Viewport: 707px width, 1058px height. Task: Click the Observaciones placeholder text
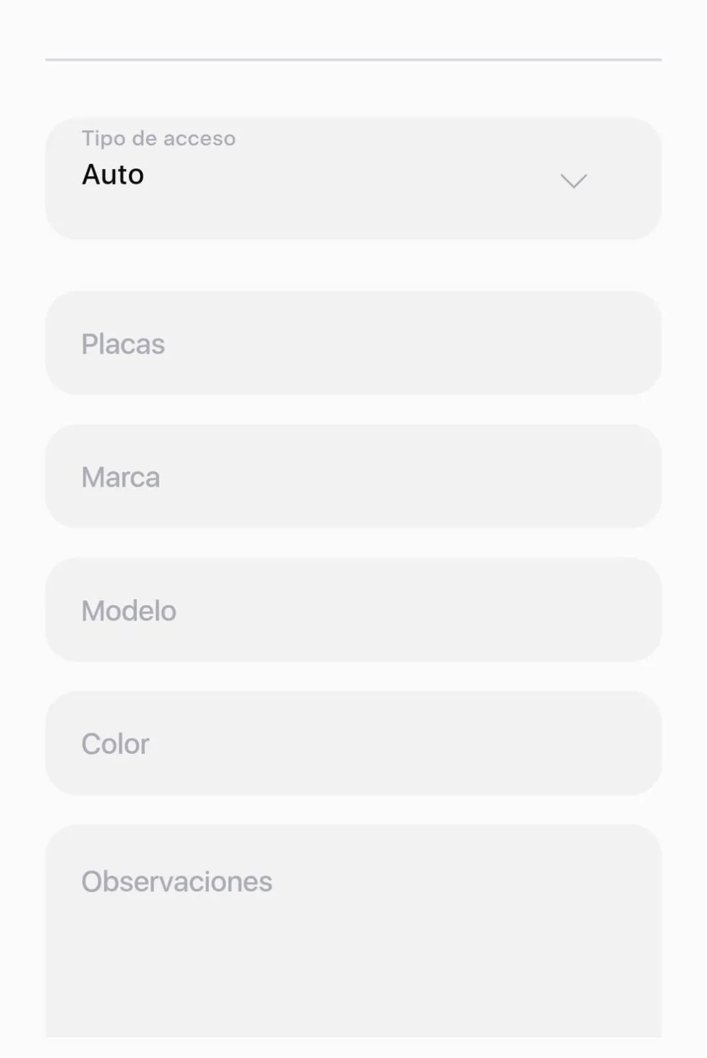click(x=176, y=881)
